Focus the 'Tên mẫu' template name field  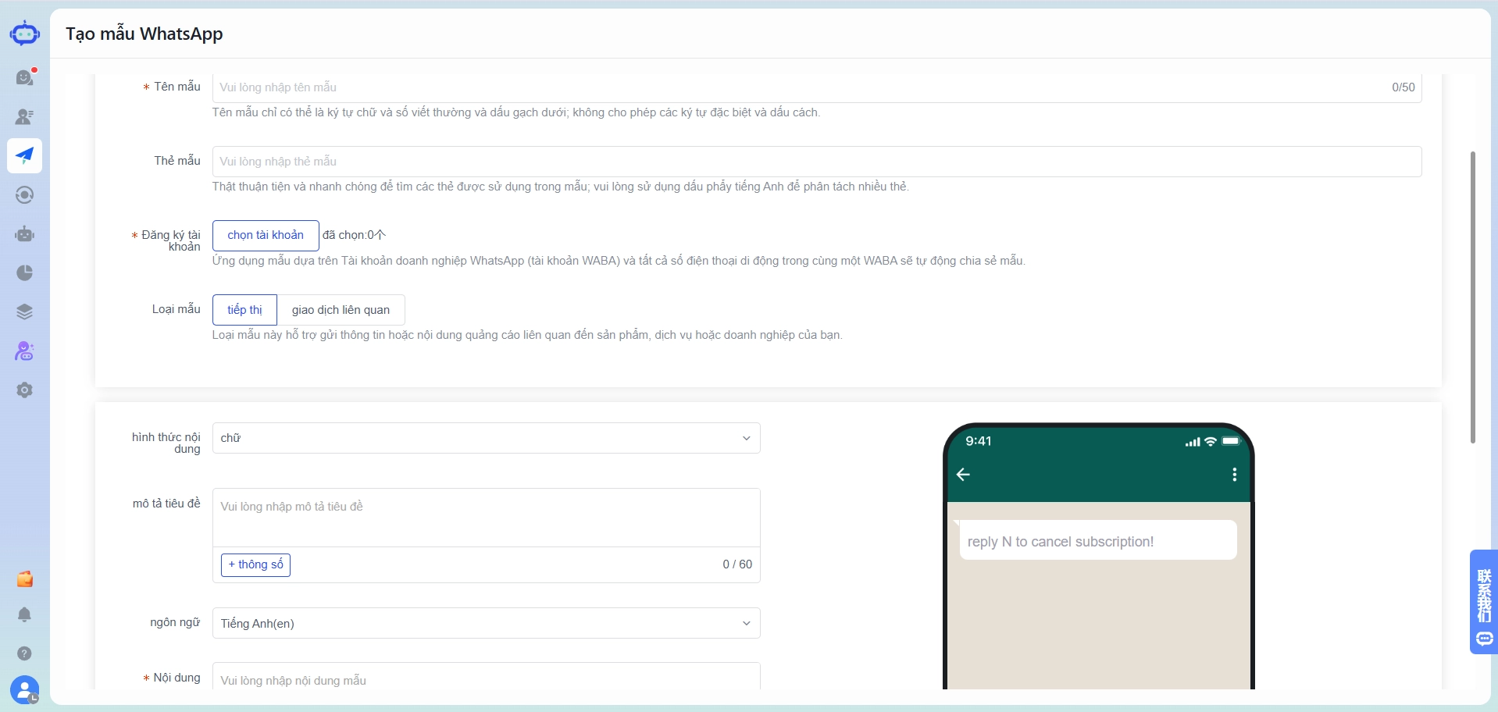(817, 87)
